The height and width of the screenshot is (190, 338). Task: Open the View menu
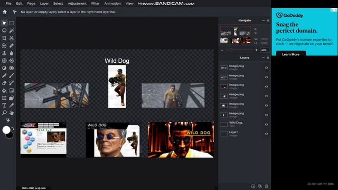(129, 4)
